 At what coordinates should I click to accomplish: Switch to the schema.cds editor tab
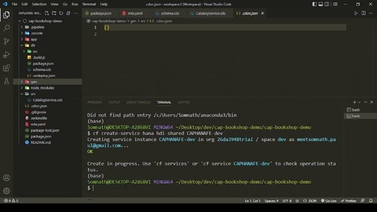tap(170, 13)
